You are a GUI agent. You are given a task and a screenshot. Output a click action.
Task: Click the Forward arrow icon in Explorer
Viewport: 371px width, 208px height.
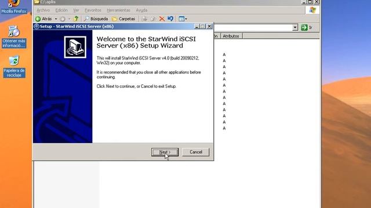[63, 19]
